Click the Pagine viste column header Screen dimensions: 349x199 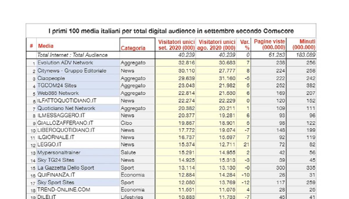[x=269, y=45]
